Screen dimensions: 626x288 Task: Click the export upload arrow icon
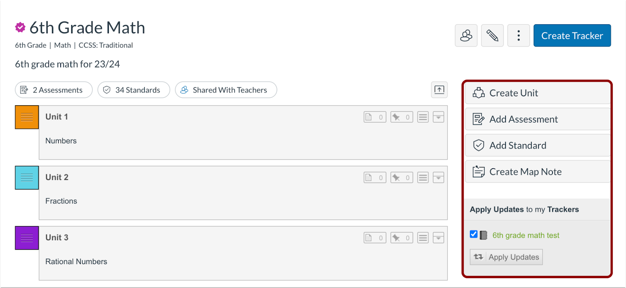tap(439, 90)
